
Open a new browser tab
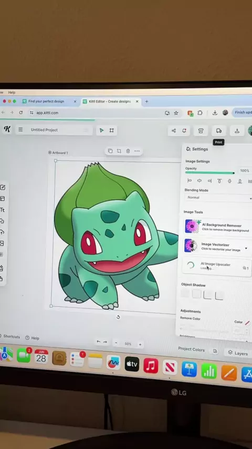coord(147,101)
